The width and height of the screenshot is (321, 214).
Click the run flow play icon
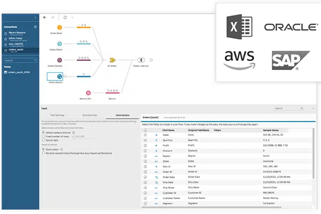72,18
